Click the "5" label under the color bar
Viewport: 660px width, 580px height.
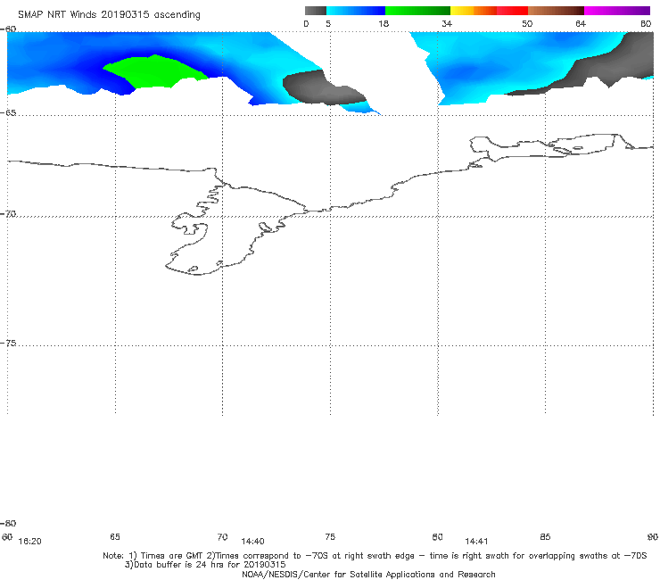(x=328, y=24)
